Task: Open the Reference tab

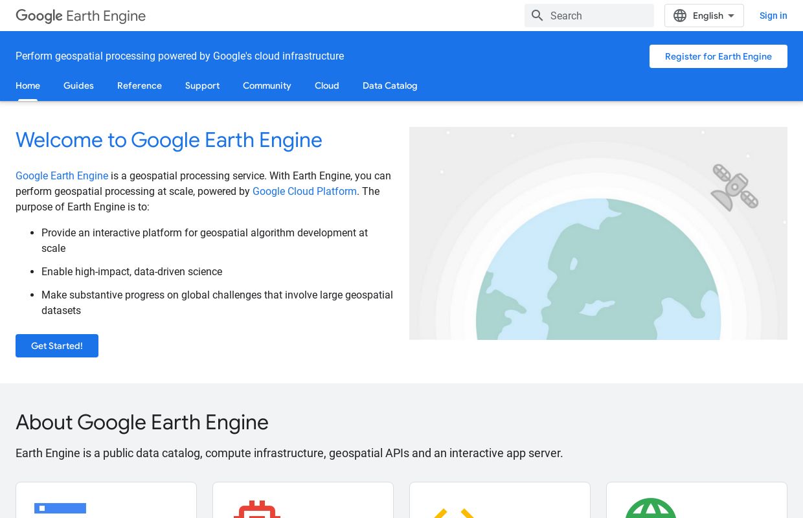Action: tap(139, 85)
